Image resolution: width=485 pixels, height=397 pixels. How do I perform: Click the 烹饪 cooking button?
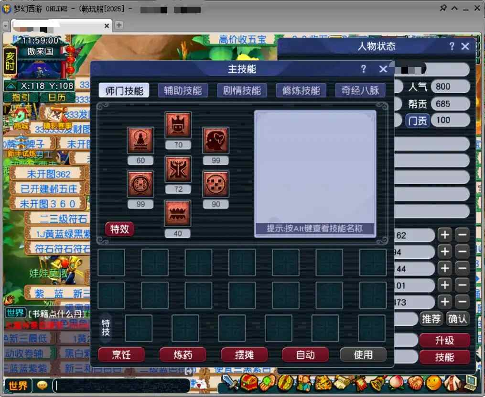point(121,354)
